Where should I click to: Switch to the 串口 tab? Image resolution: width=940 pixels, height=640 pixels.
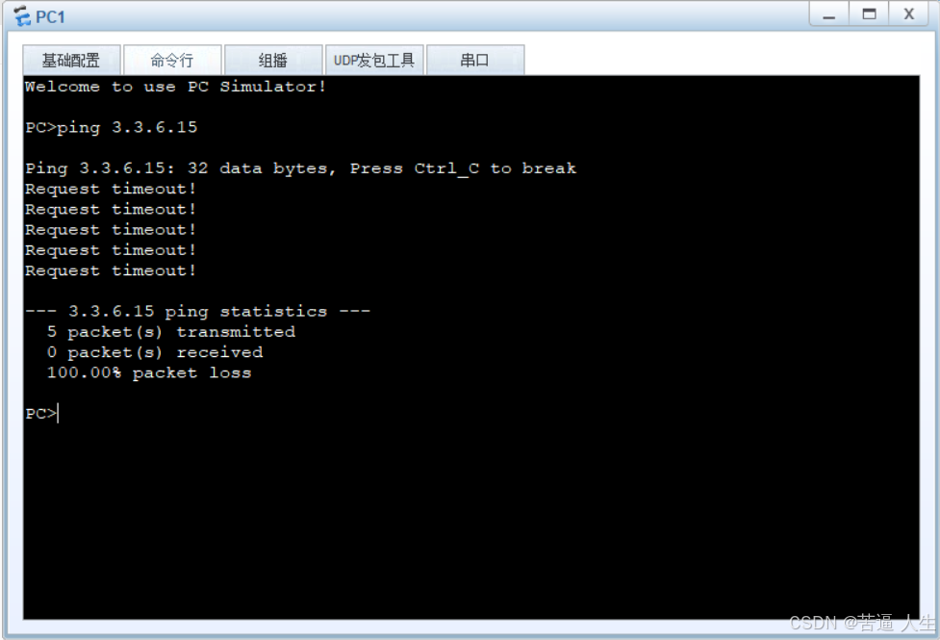[x=474, y=60]
